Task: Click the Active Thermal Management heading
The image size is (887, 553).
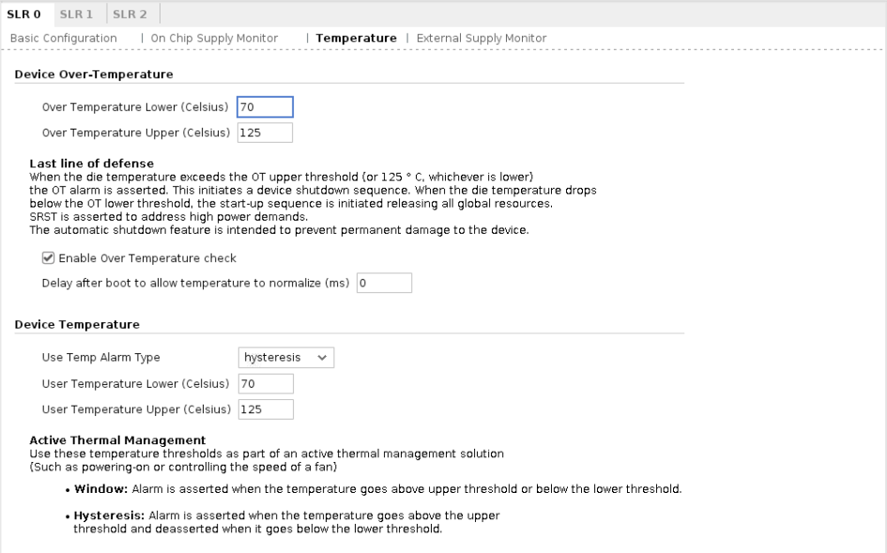Action: coord(117,439)
